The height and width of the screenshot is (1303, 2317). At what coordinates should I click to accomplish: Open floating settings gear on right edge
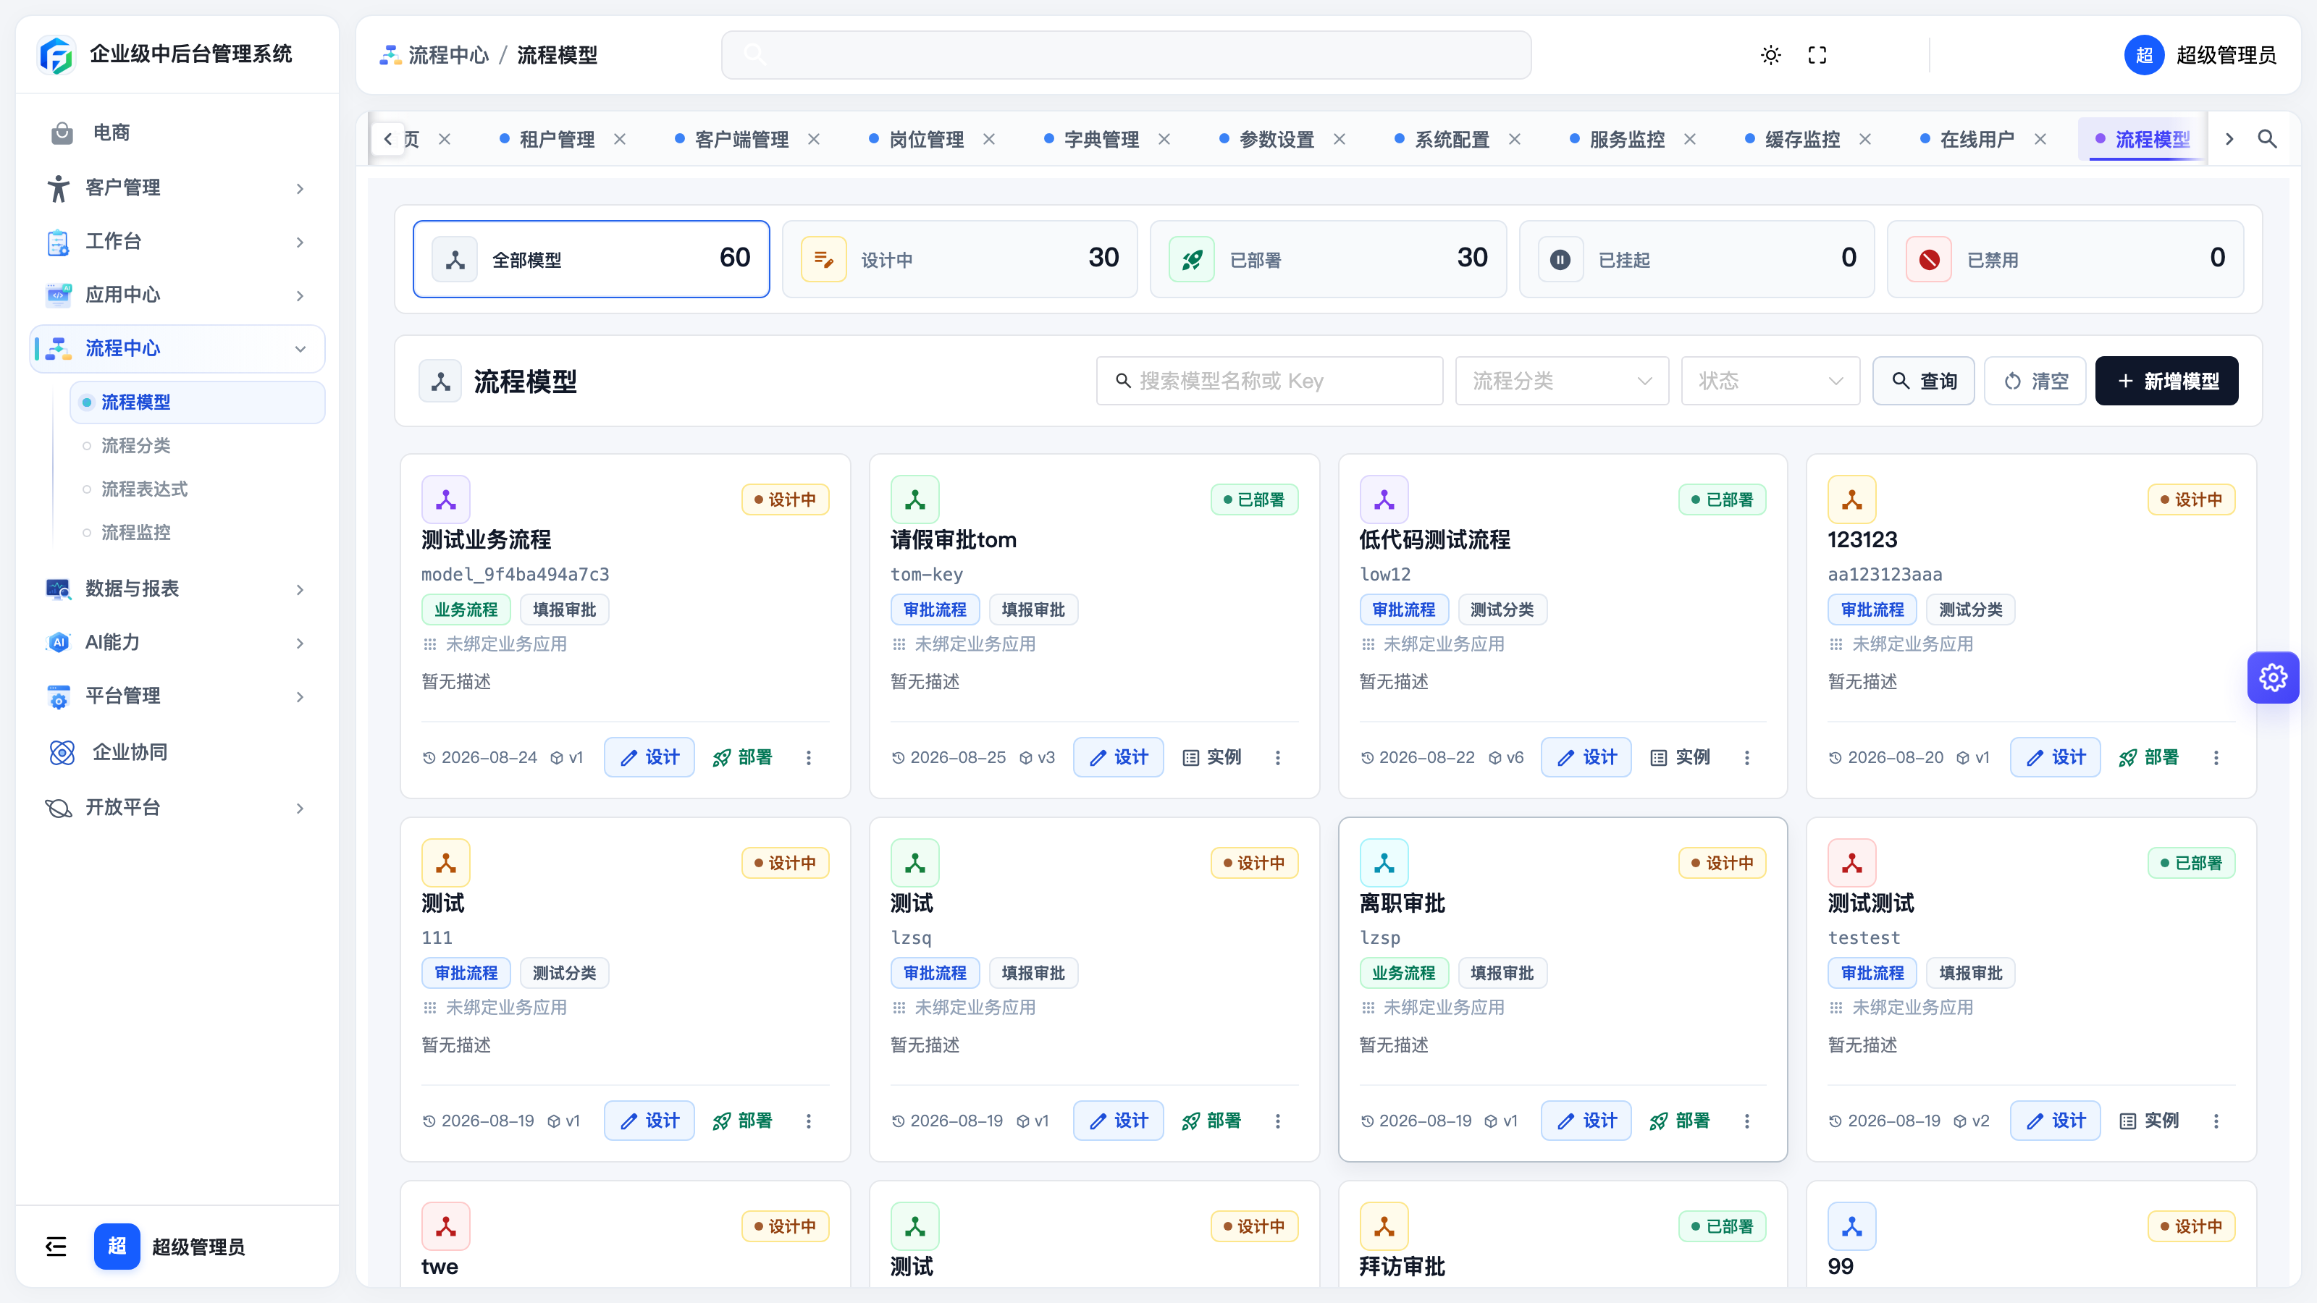(2273, 677)
